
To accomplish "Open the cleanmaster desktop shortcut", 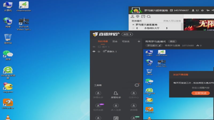I will pyautogui.click(x=24, y=7).
